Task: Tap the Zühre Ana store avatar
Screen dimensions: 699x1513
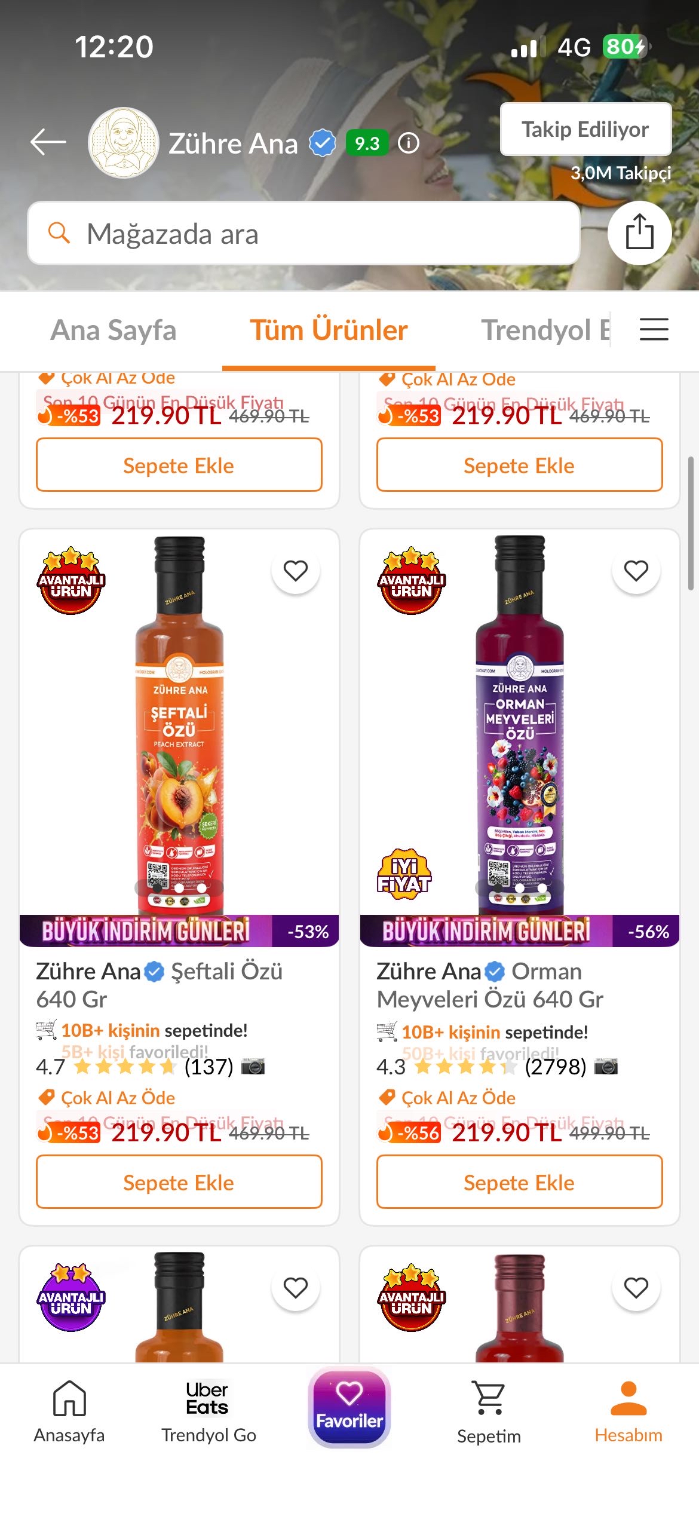Action: [x=124, y=143]
